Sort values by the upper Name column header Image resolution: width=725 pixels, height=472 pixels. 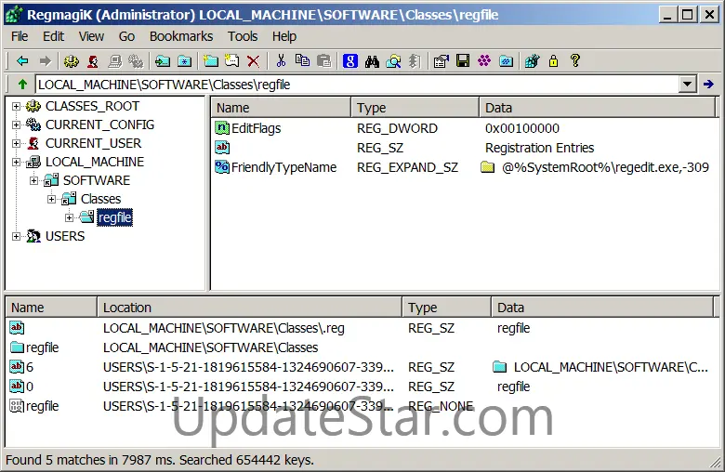281,108
